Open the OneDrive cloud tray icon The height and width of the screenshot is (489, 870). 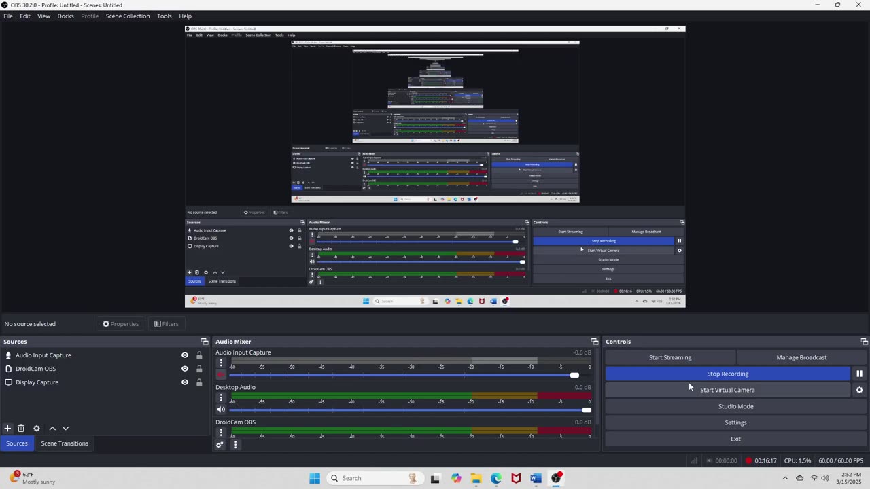[x=799, y=478]
